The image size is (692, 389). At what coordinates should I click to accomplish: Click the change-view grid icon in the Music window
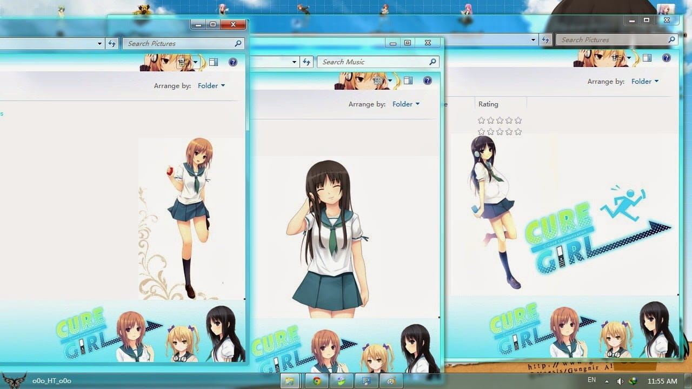pos(378,81)
